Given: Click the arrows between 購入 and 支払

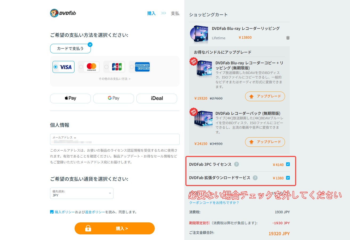Looking at the screenshot, I should [164, 13].
